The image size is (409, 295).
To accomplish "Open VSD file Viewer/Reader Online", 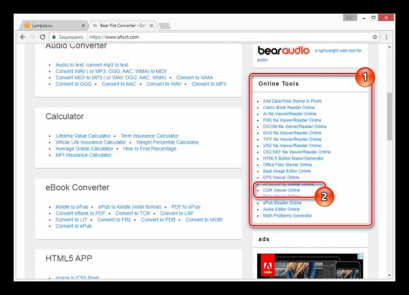I will click(x=292, y=146).
